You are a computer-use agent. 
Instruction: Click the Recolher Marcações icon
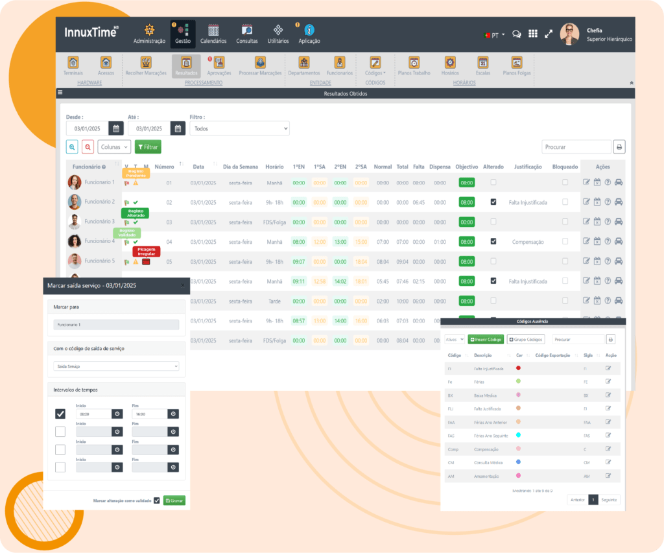pos(146,65)
